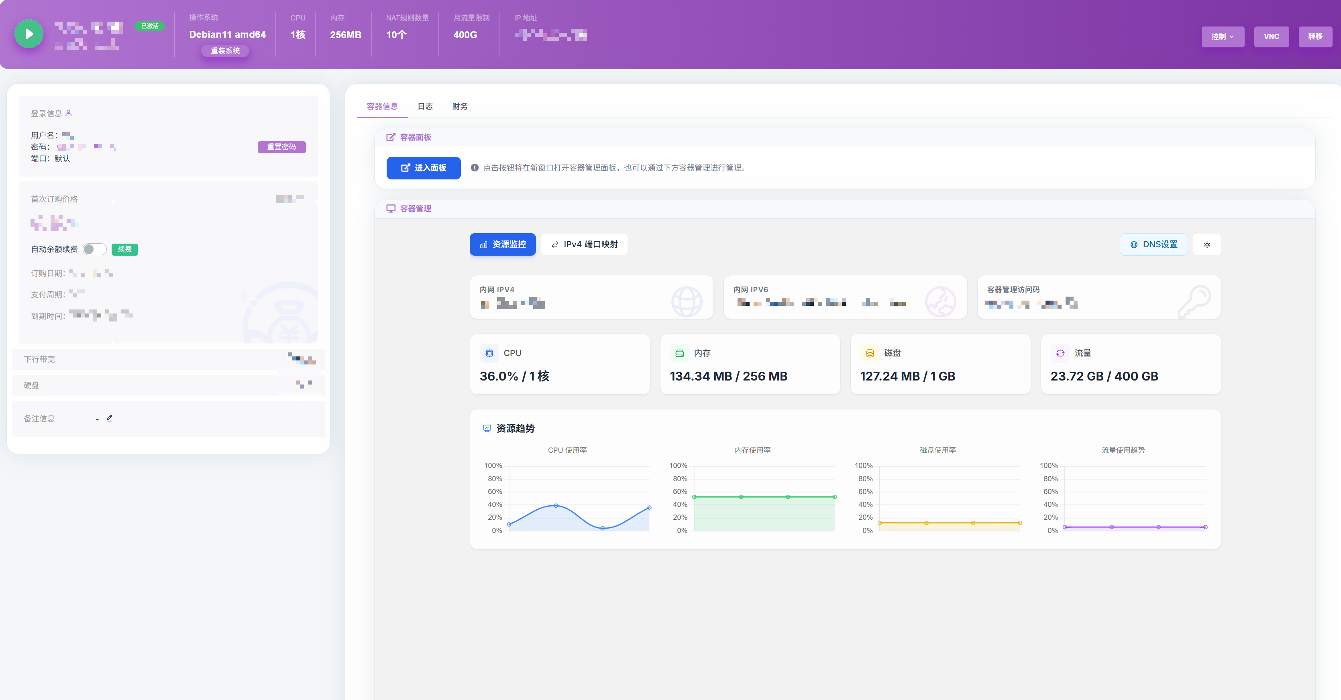1341x700 pixels.
Task: Click the disk value "127.24 MB / 1 GB"
Action: tap(907, 376)
